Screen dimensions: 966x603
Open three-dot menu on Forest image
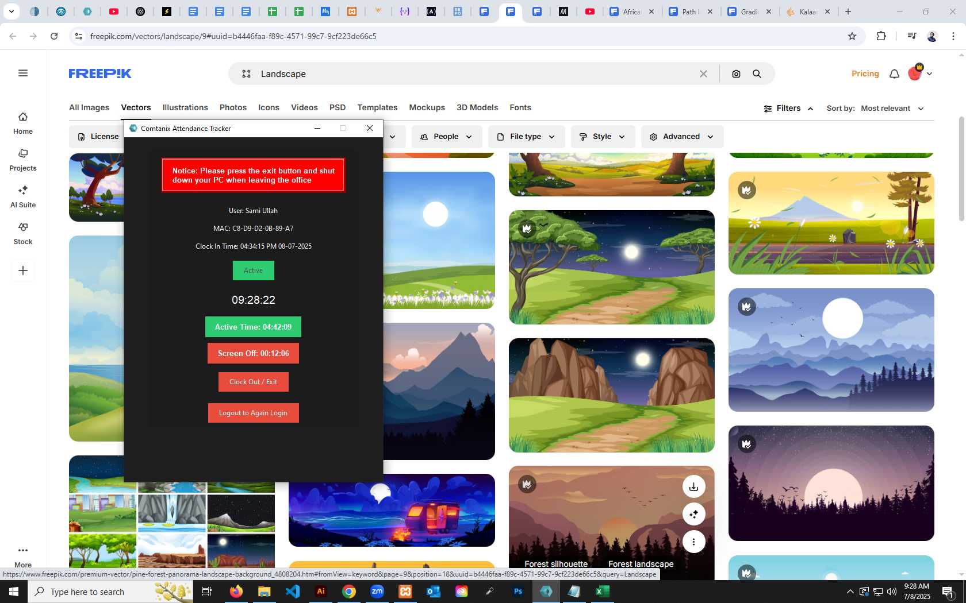coord(694,542)
